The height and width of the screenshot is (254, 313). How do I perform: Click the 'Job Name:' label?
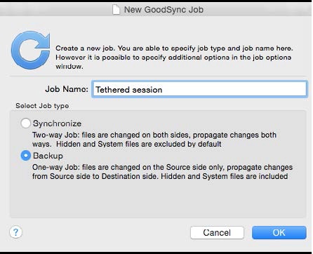pos(67,89)
